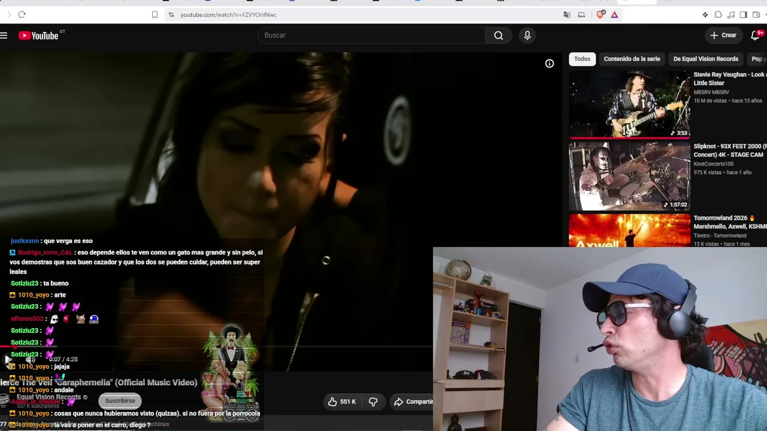Mute the video with the speaker icon
Screen dimensions: 767x431
(x=30, y=359)
